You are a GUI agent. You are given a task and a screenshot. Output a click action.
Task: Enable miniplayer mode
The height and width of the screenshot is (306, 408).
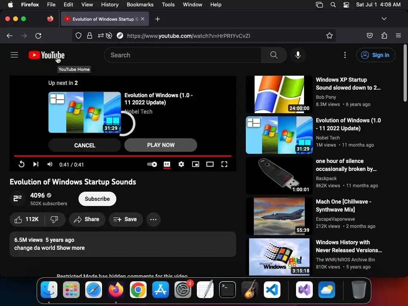(195, 164)
